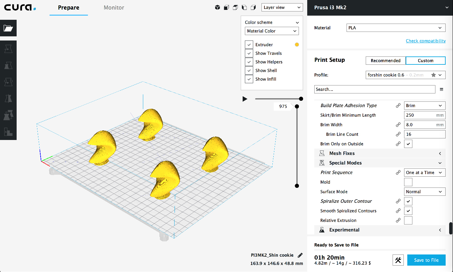Collapse the Color scheme panel chevron

[x=297, y=23]
